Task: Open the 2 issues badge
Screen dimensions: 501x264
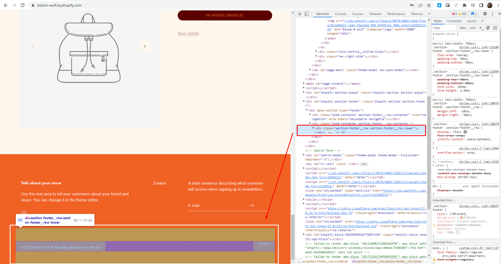Action: (474, 14)
